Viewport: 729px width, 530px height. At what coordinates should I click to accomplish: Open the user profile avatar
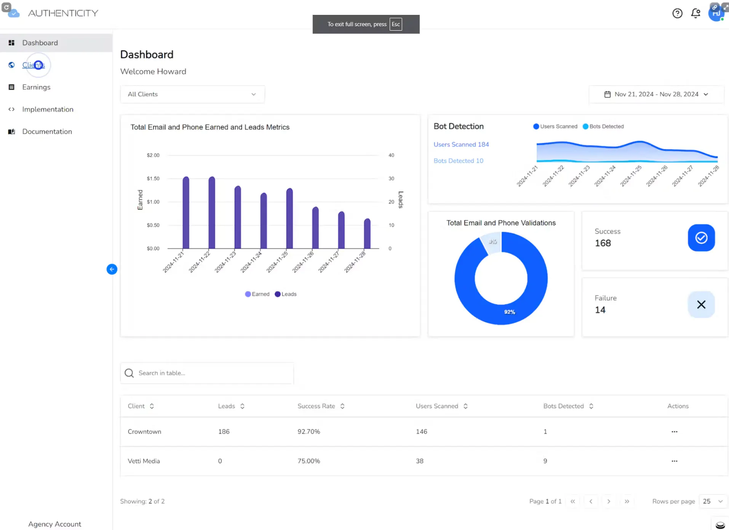(716, 13)
